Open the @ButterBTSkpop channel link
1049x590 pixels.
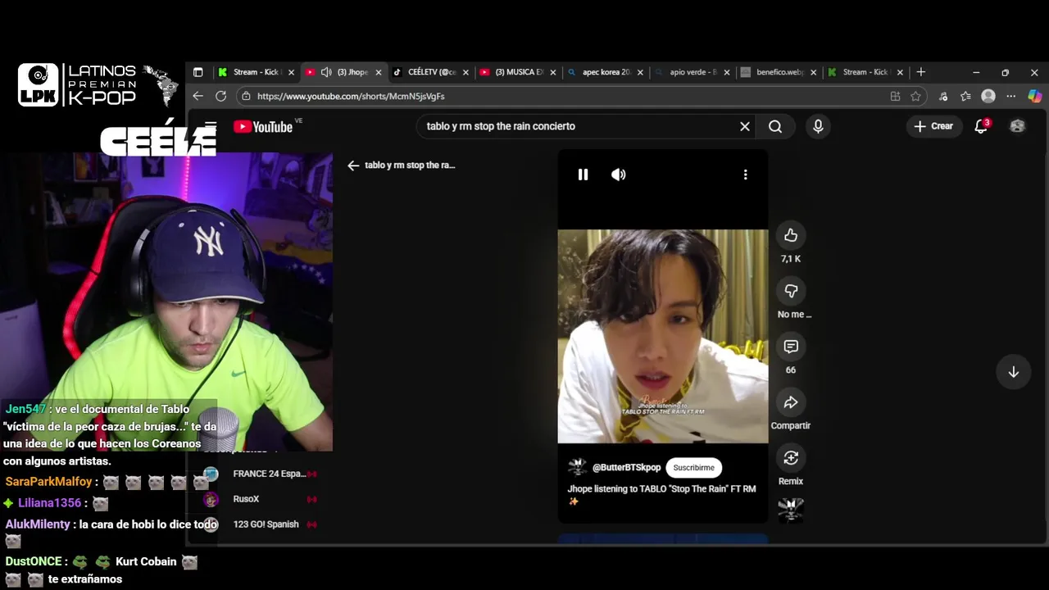click(626, 468)
